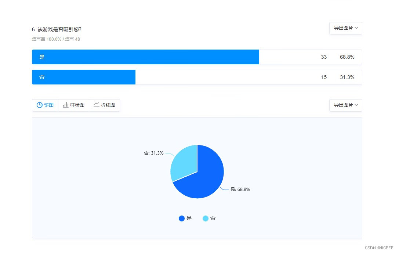Open the 导出图片 dropdown above the pie chart
This screenshot has width=399, height=253.
pos(345,105)
